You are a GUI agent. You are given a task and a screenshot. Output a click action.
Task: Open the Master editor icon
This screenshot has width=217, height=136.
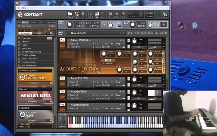(x=76, y=15)
